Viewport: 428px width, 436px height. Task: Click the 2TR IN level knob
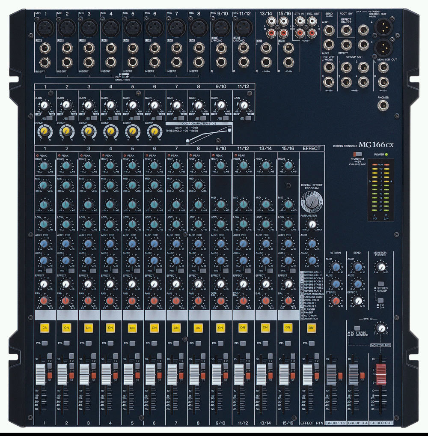(x=381, y=328)
